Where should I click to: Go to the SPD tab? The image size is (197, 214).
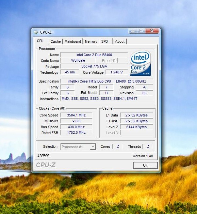point(105,41)
